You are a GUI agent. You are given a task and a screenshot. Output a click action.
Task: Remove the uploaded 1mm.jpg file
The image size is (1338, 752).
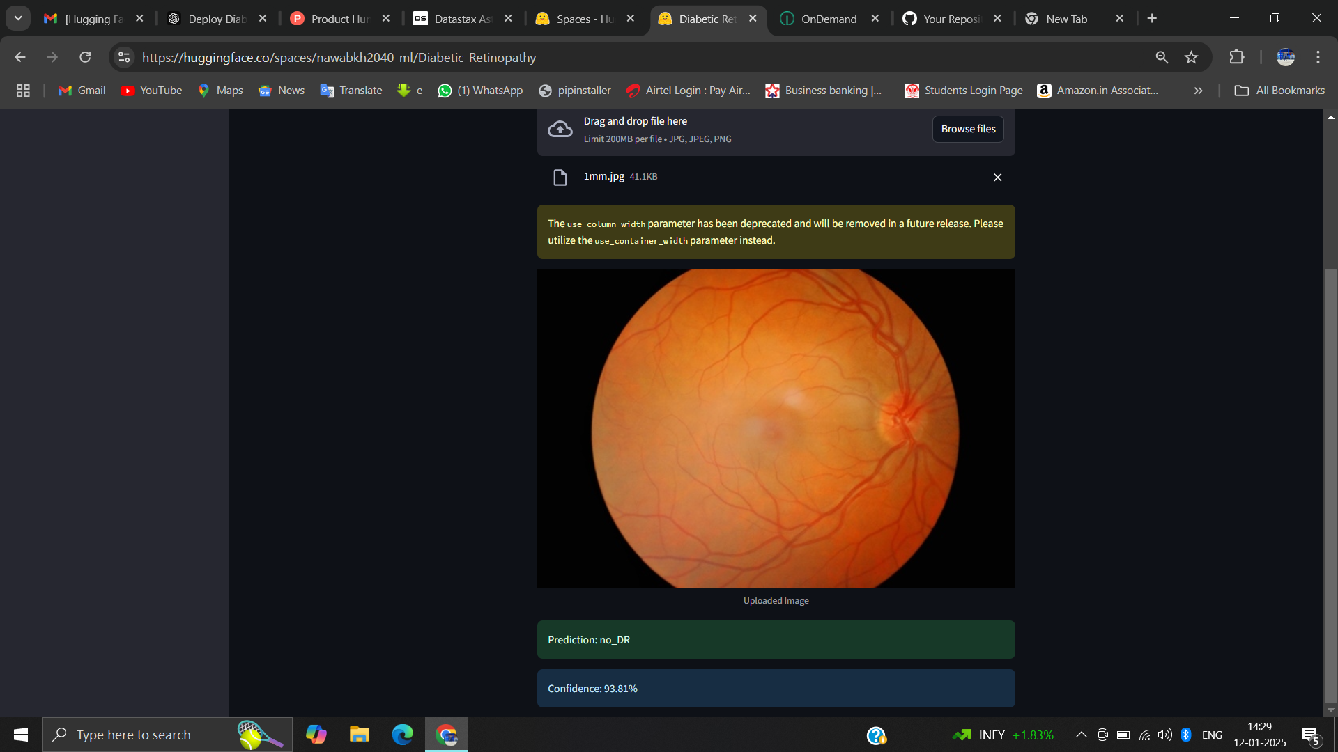[997, 178]
